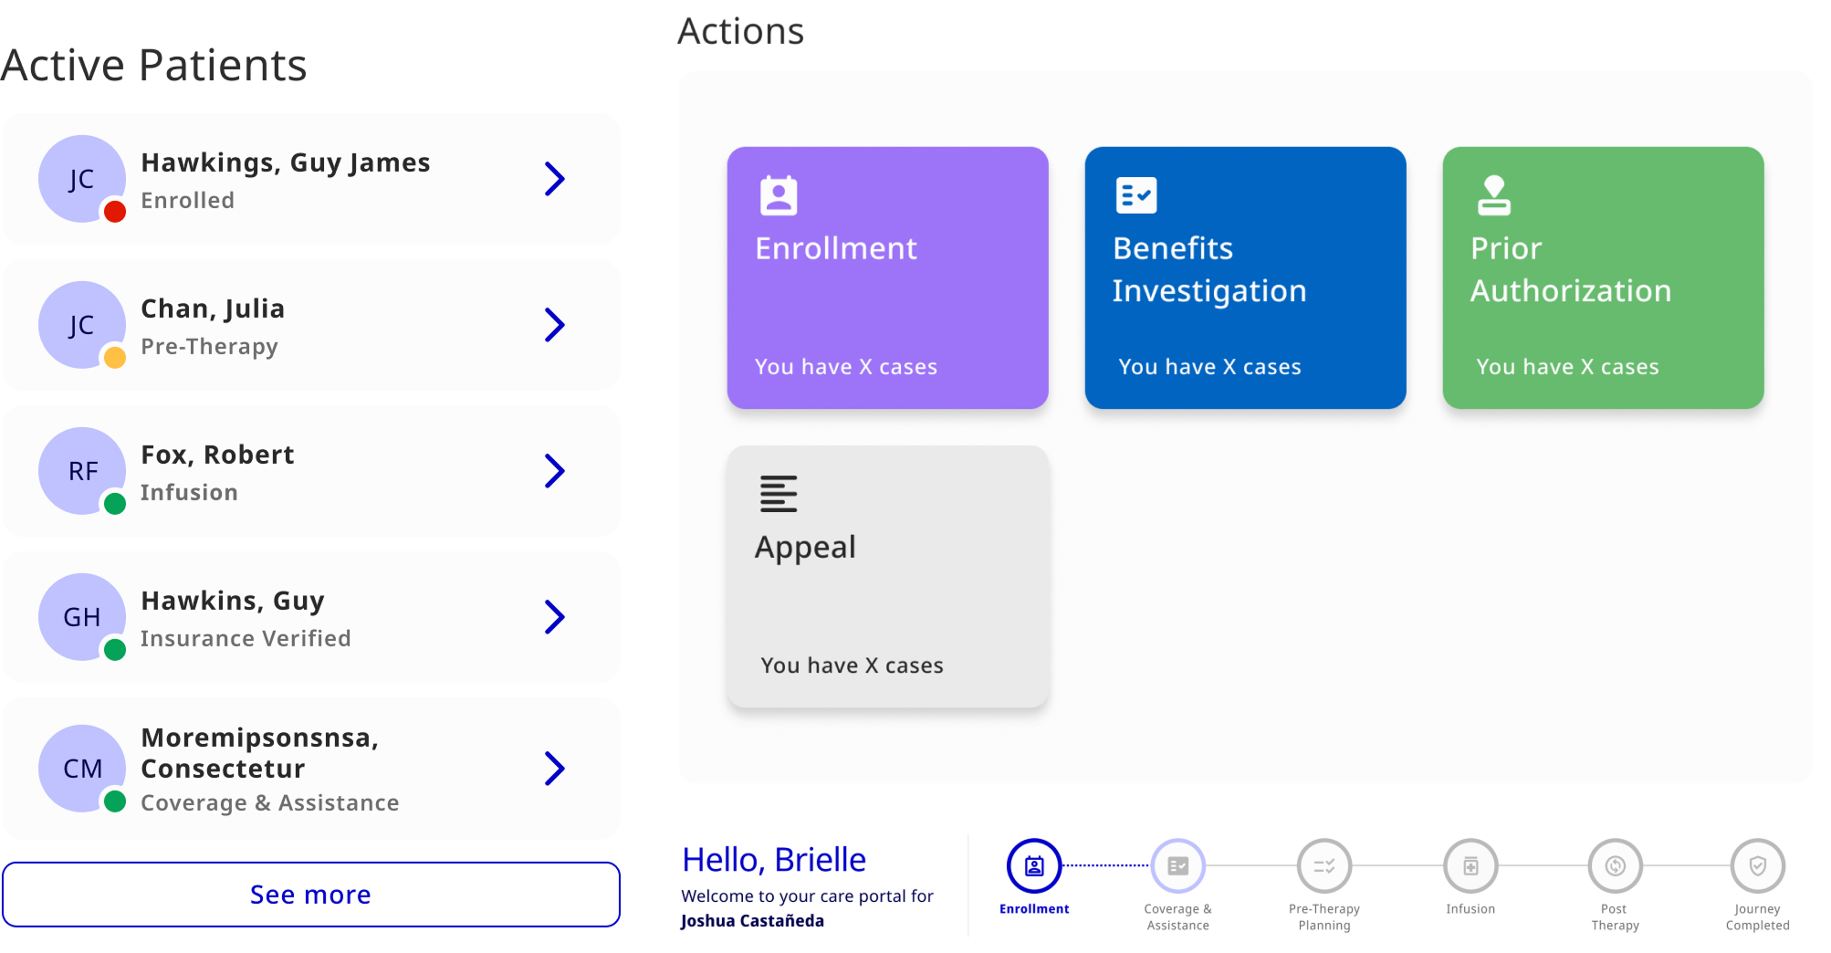This screenshot has height=953, width=1831.
Task: Expand Hawkings, Guy James patient chevron
Action: [554, 179]
